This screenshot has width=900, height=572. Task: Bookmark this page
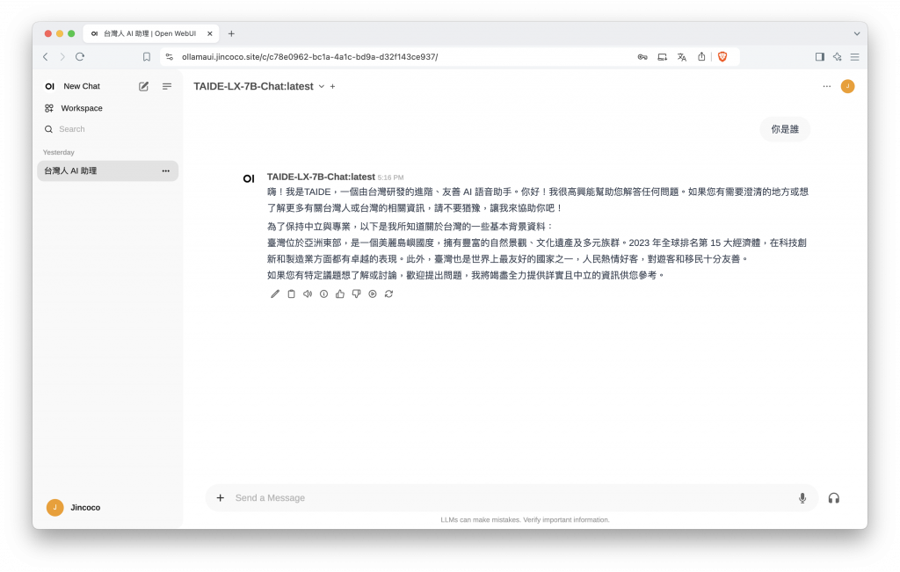tap(147, 57)
